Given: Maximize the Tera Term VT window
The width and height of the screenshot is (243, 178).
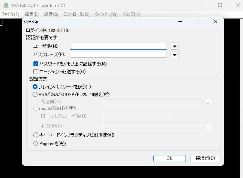Looking at the screenshot, I should click(220, 5).
